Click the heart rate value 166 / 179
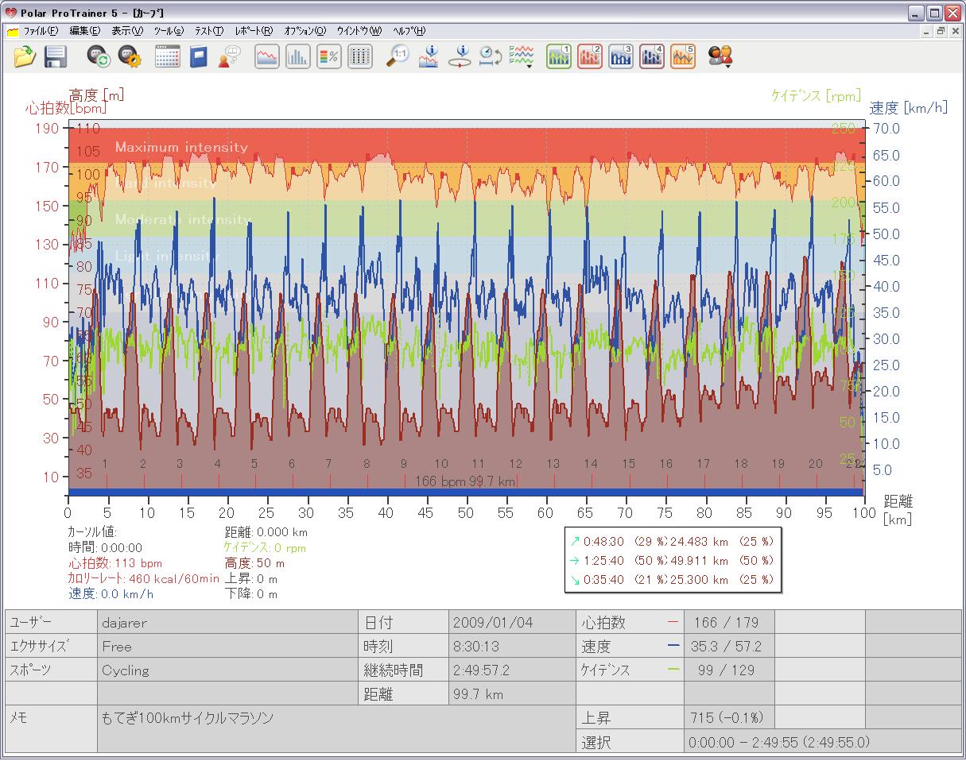 point(729,623)
